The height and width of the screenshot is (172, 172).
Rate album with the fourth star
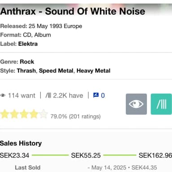[x=34, y=114]
